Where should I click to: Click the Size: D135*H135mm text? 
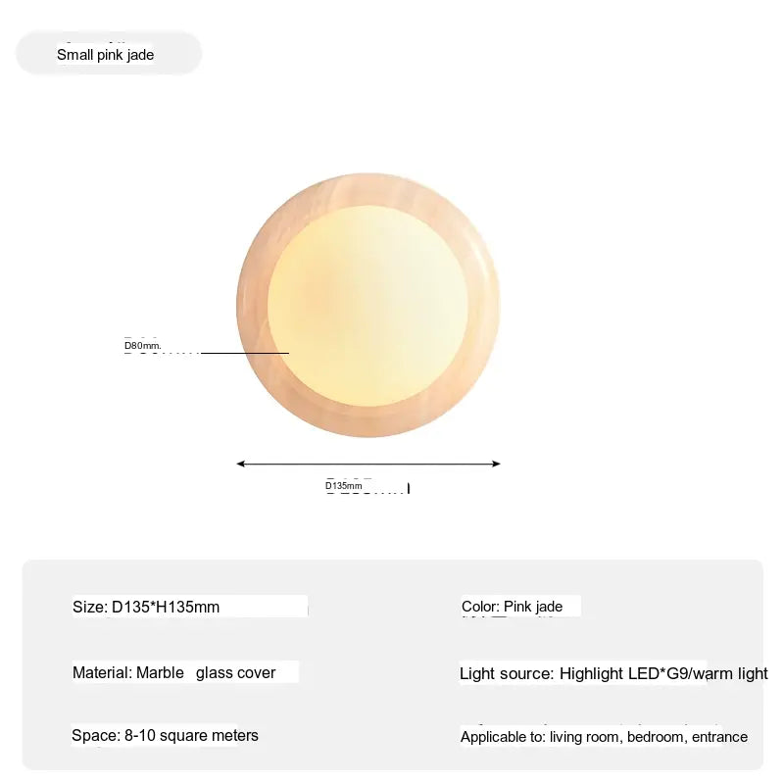coord(146,607)
